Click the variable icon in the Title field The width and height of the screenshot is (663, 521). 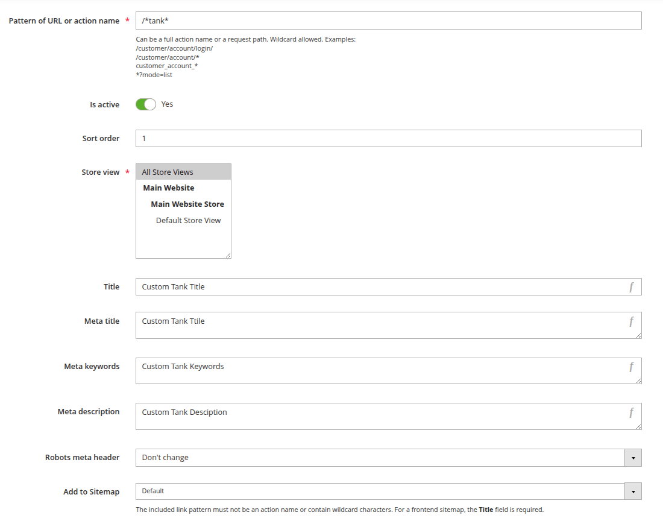632,286
